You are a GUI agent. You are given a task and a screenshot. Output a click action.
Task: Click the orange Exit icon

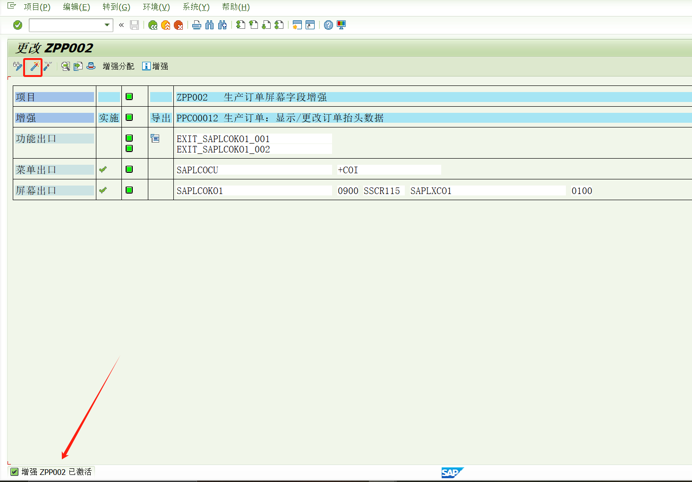(165, 25)
